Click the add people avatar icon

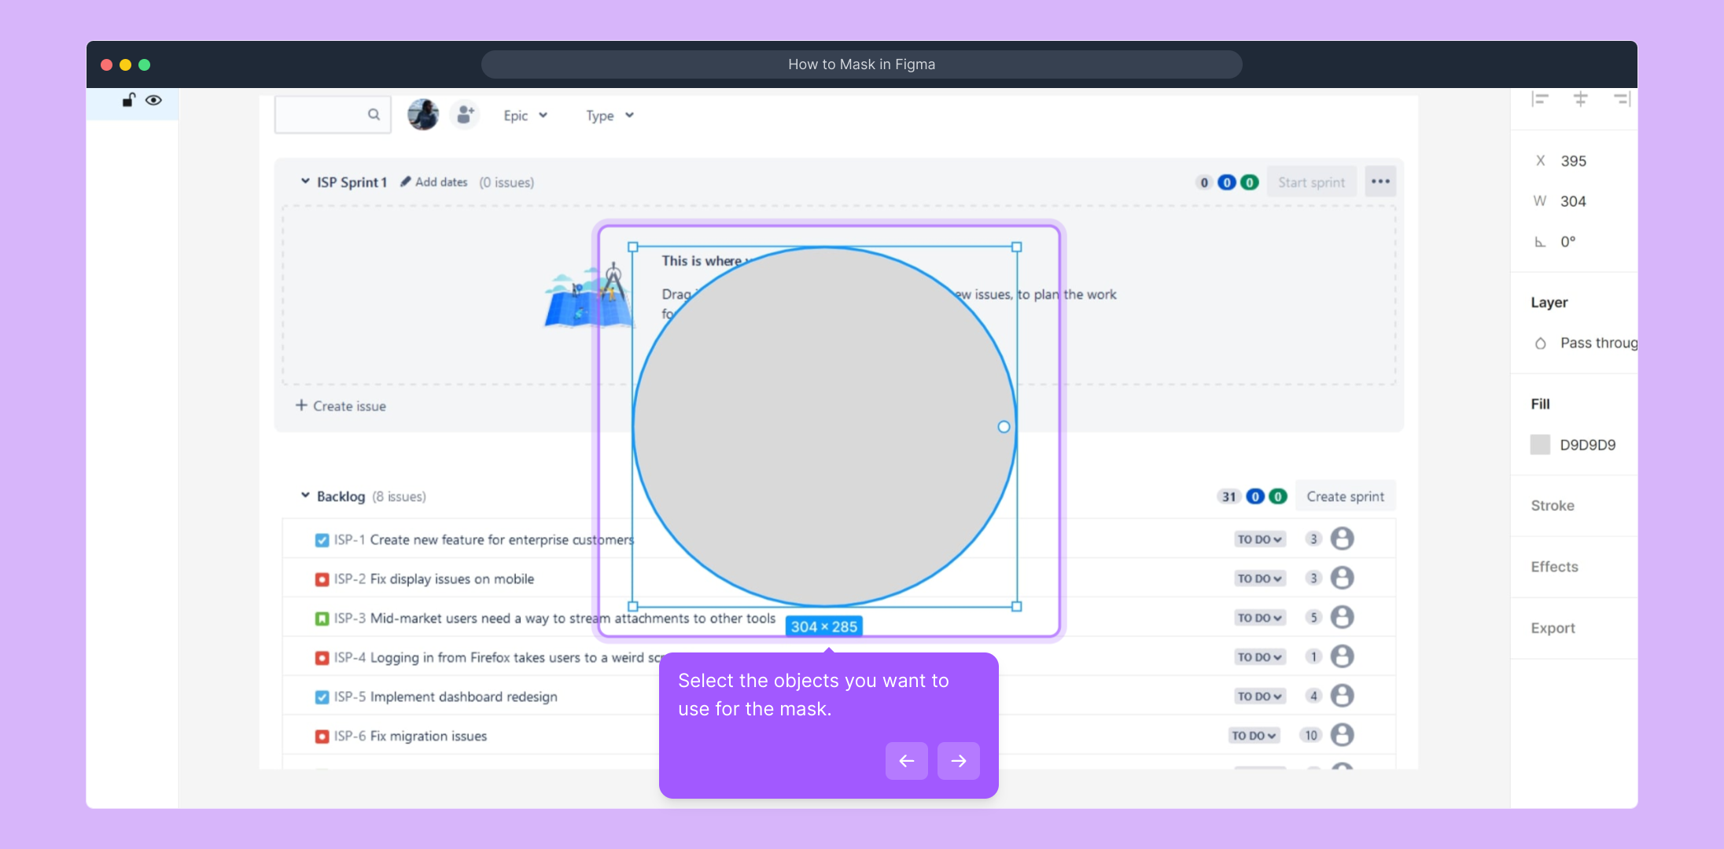pos(465,115)
